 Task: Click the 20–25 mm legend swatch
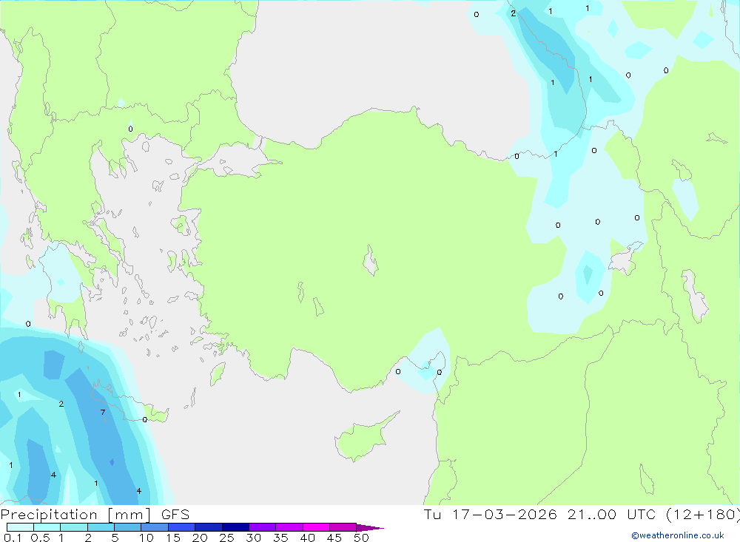click(208, 527)
